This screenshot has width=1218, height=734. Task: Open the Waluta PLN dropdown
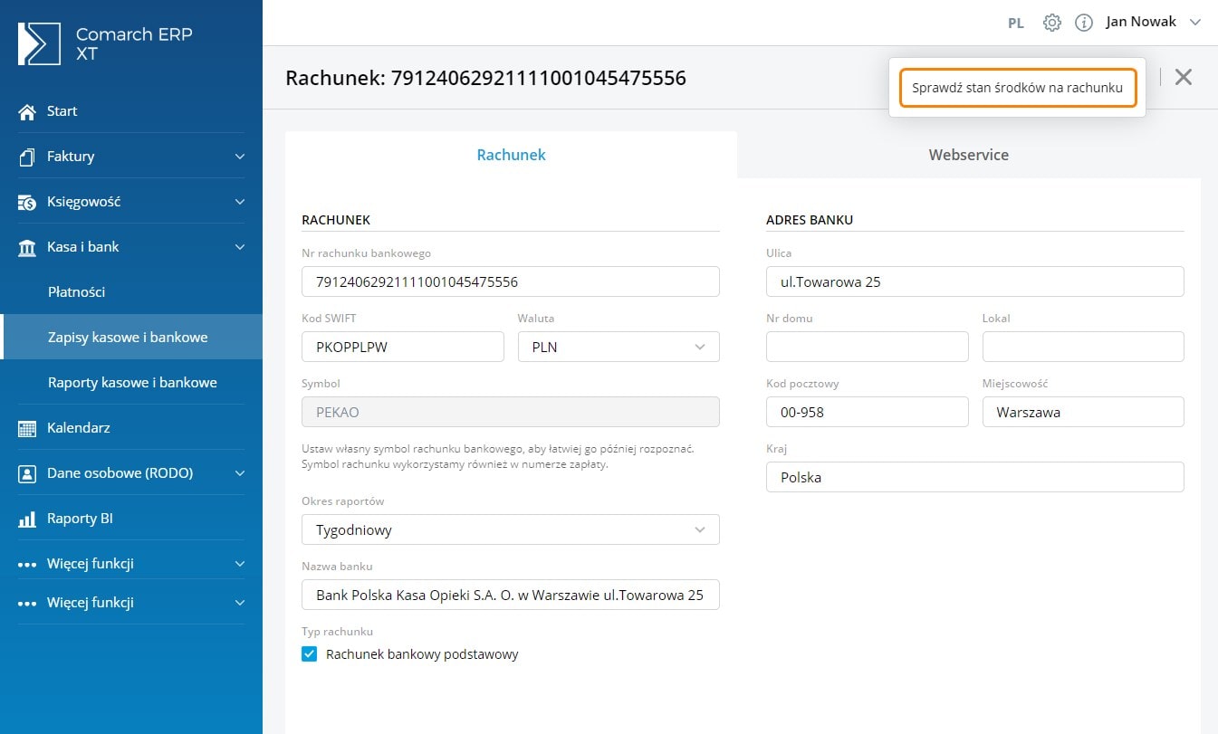[619, 347]
